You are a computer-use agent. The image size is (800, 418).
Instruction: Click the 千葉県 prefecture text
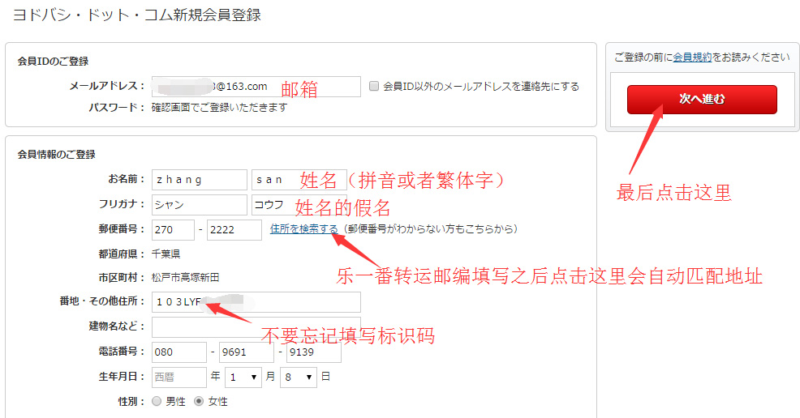[166, 254]
